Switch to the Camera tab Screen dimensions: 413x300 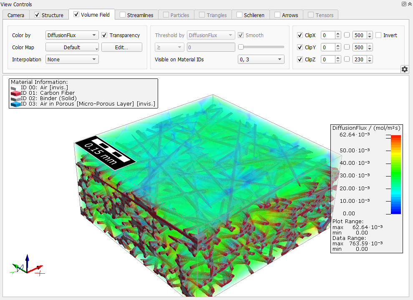[16, 14]
